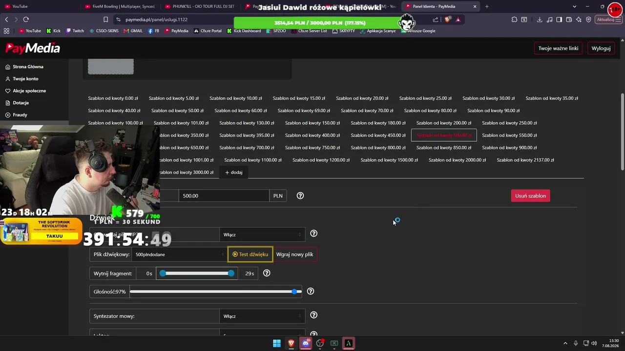Select template Szablon od kwoty 0.00 zł
The width and height of the screenshot is (625, 351).
pyautogui.click(x=113, y=98)
